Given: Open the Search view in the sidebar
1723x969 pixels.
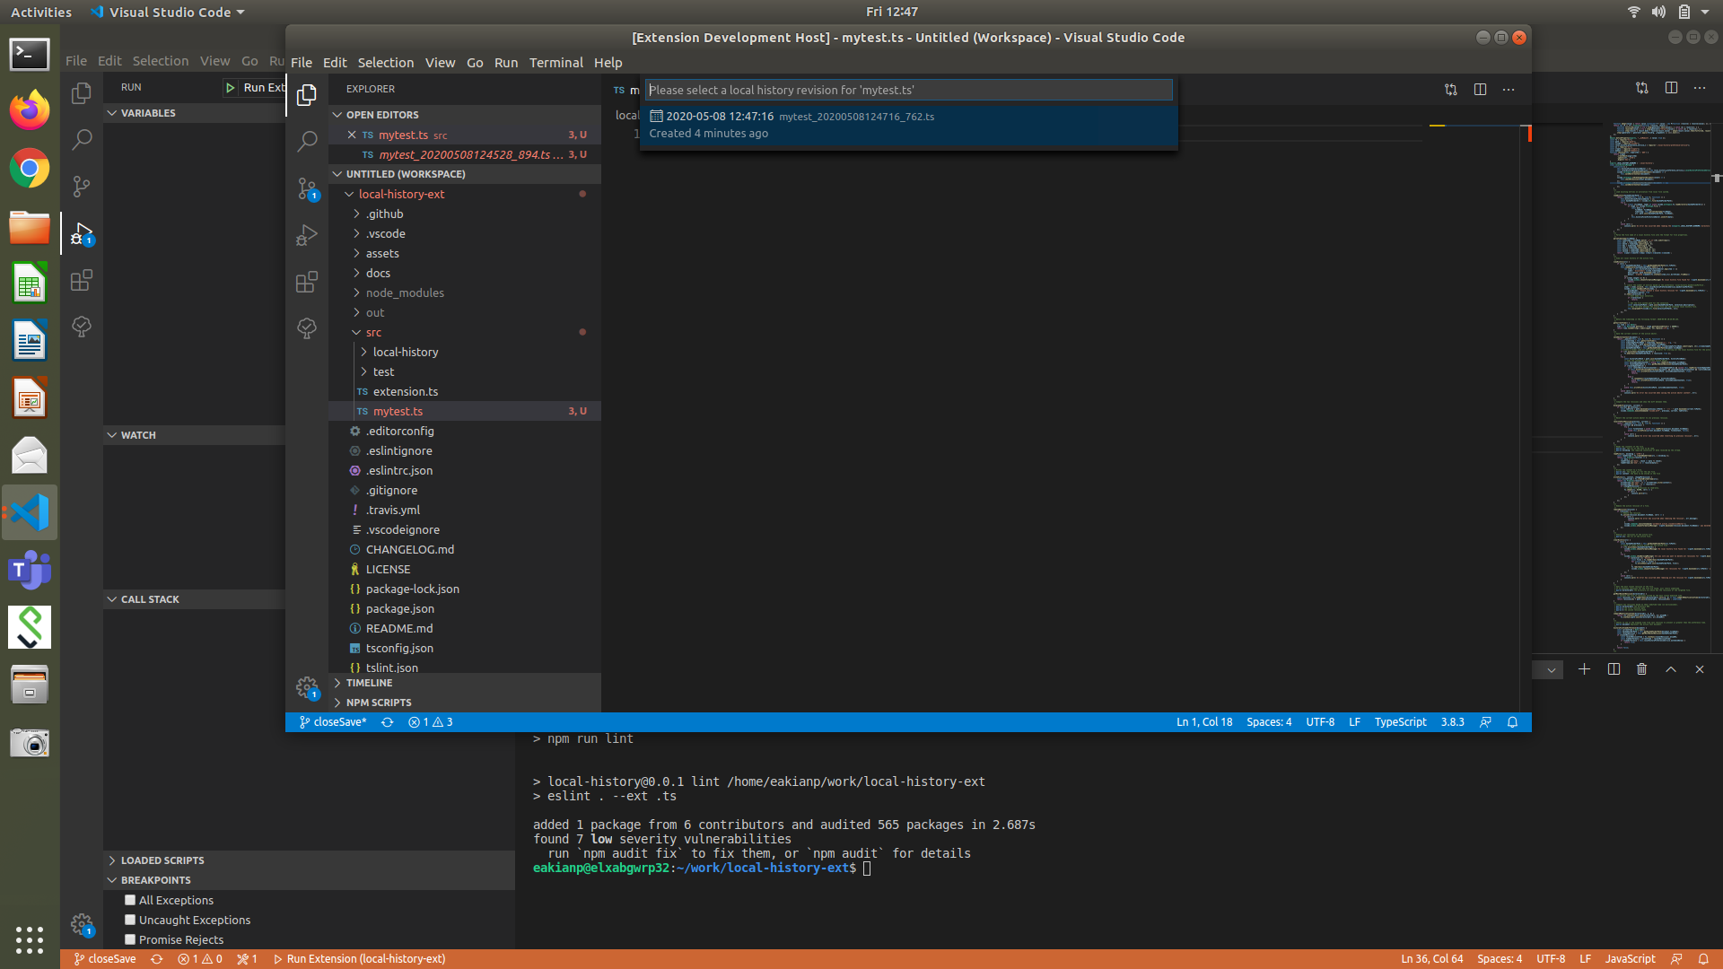Looking at the screenshot, I should (x=307, y=142).
